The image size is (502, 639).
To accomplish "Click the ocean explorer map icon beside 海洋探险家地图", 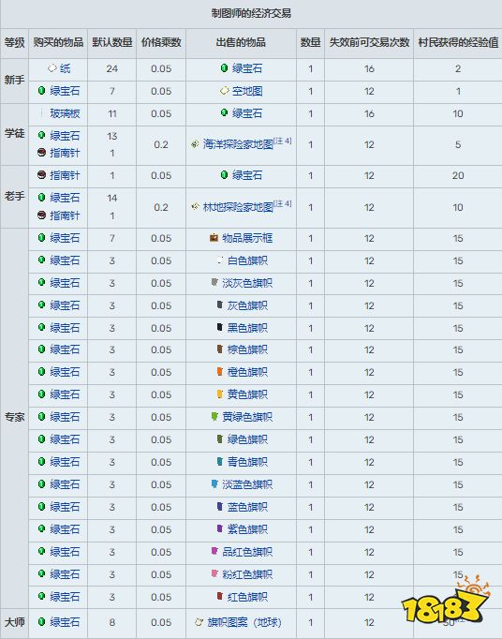I will click(x=195, y=144).
